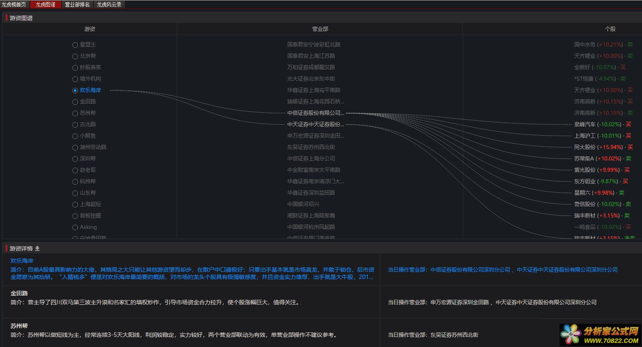The image size is (642, 347).
Task: Select the 苏州帮 radio button
Action: coord(75,113)
